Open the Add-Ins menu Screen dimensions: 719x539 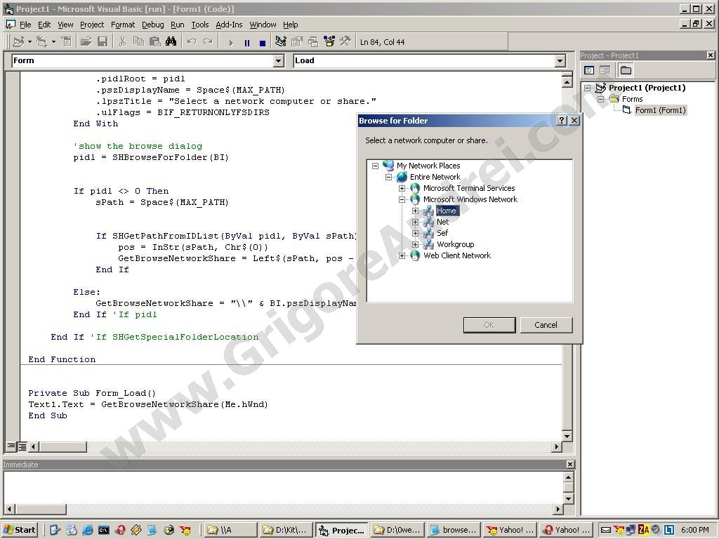[x=229, y=25]
